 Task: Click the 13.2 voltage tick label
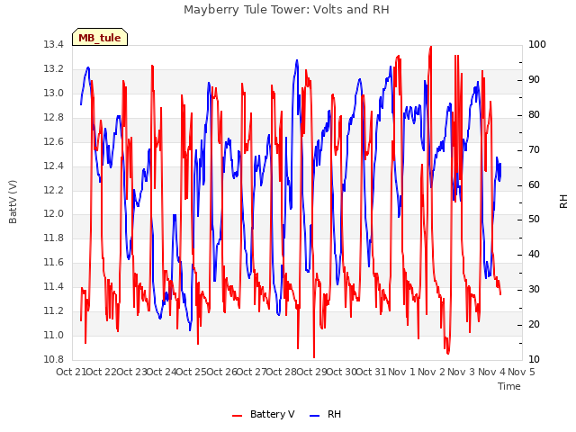point(54,69)
